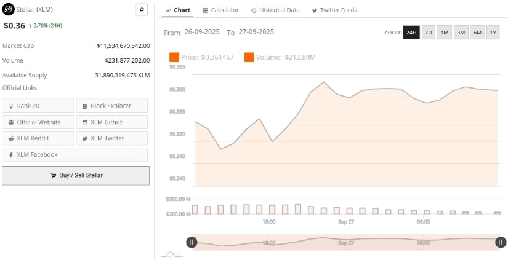Toggle the Price series legend swatch
The height and width of the screenshot is (260, 508).
click(x=174, y=58)
